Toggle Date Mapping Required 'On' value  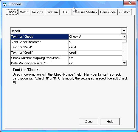95,63
